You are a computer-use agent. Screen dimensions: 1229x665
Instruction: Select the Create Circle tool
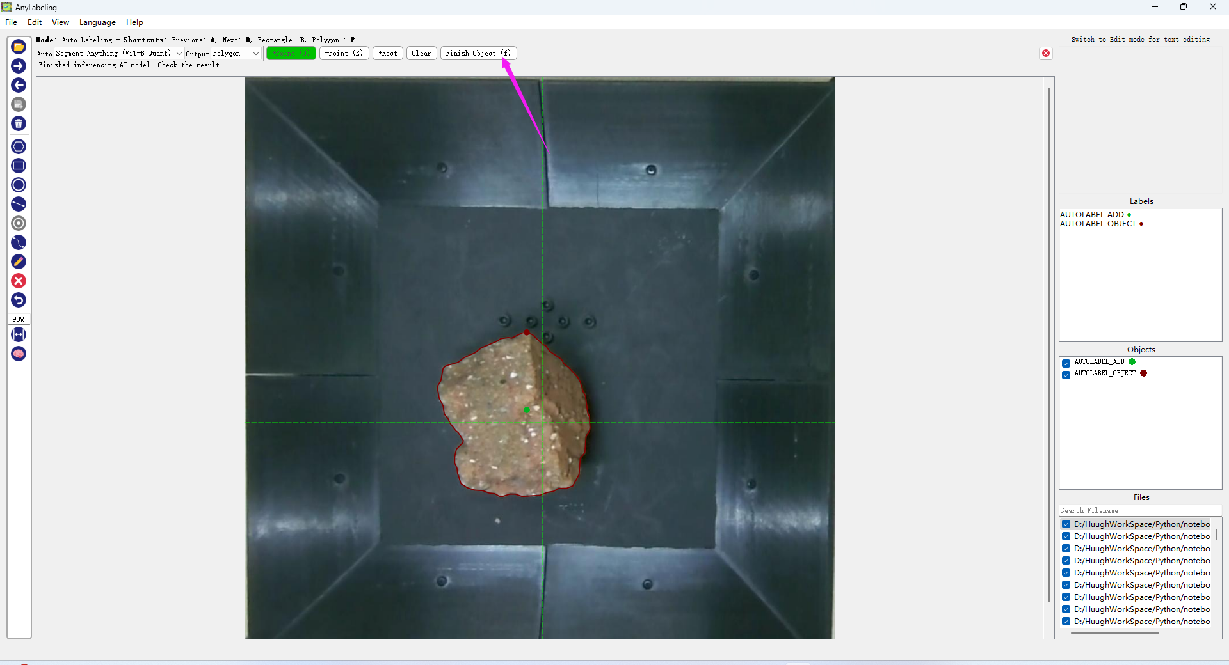19,185
